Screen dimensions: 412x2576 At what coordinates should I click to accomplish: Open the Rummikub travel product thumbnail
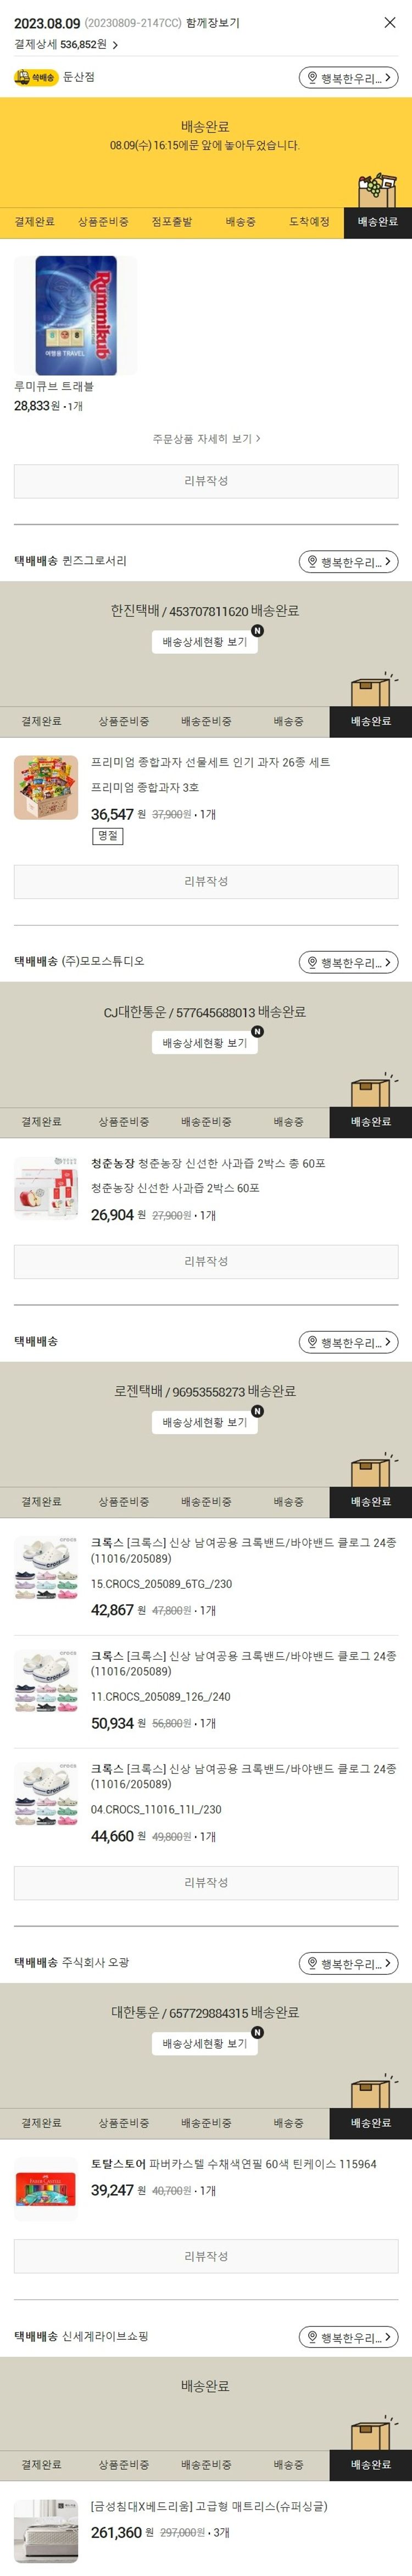pyautogui.click(x=76, y=315)
